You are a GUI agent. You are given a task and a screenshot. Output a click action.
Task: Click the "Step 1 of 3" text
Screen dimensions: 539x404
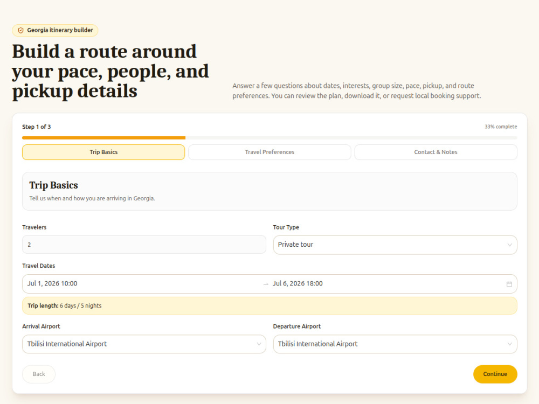tap(37, 127)
